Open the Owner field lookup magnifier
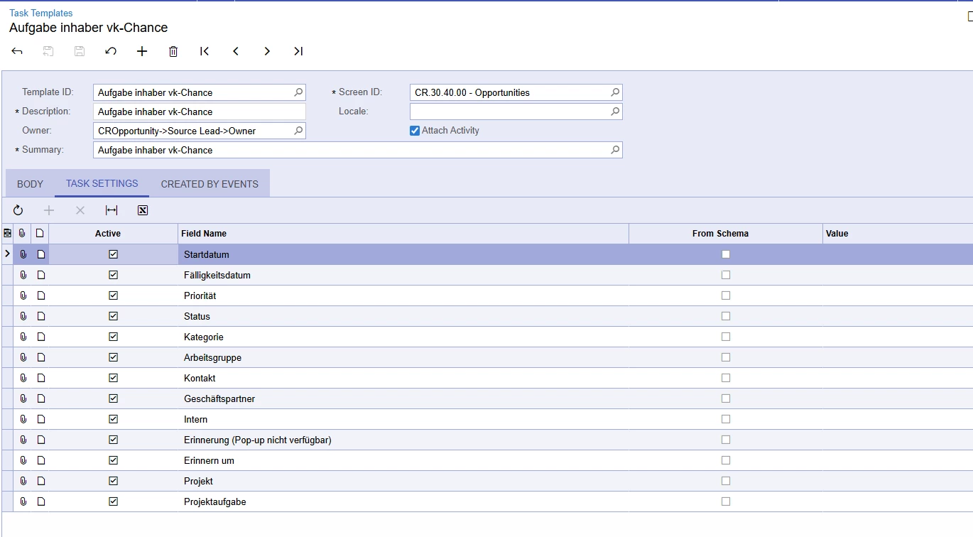The height and width of the screenshot is (537, 973). (299, 131)
